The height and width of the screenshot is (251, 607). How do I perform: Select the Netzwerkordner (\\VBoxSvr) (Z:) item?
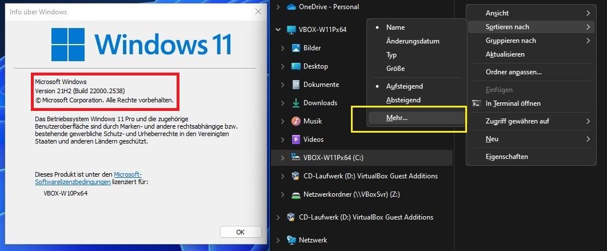[362, 194]
